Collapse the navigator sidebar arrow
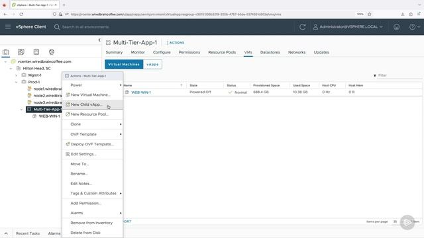This screenshot has width=424, height=238. (x=99, y=40)
